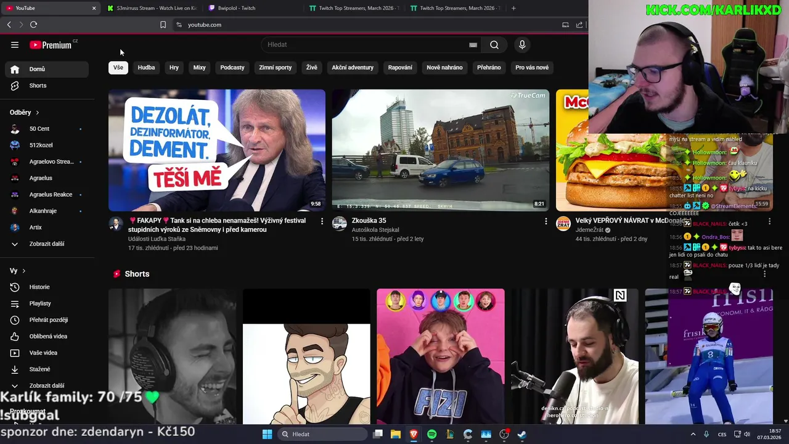Open Agraelus Reakce subscription channel
Screen dimensions: 789x444
click(x=47, y=195)
